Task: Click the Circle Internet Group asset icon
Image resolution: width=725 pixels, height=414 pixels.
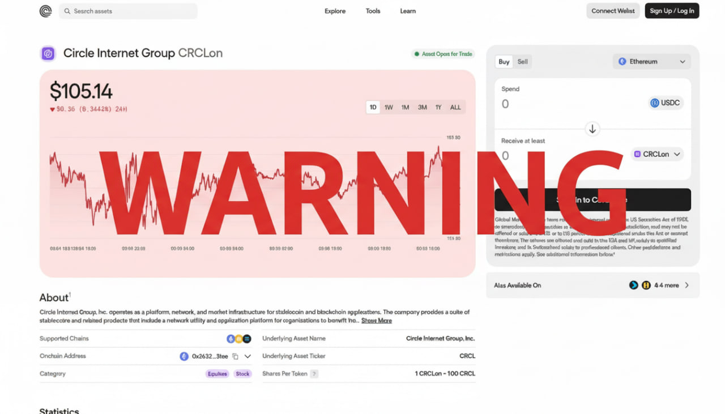Action: click(x=48, y=53)
